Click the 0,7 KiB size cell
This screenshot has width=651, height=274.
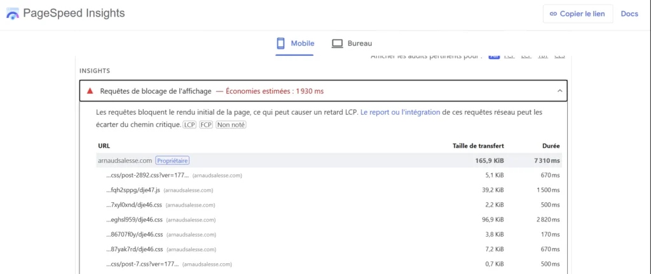tap(495, 264)
